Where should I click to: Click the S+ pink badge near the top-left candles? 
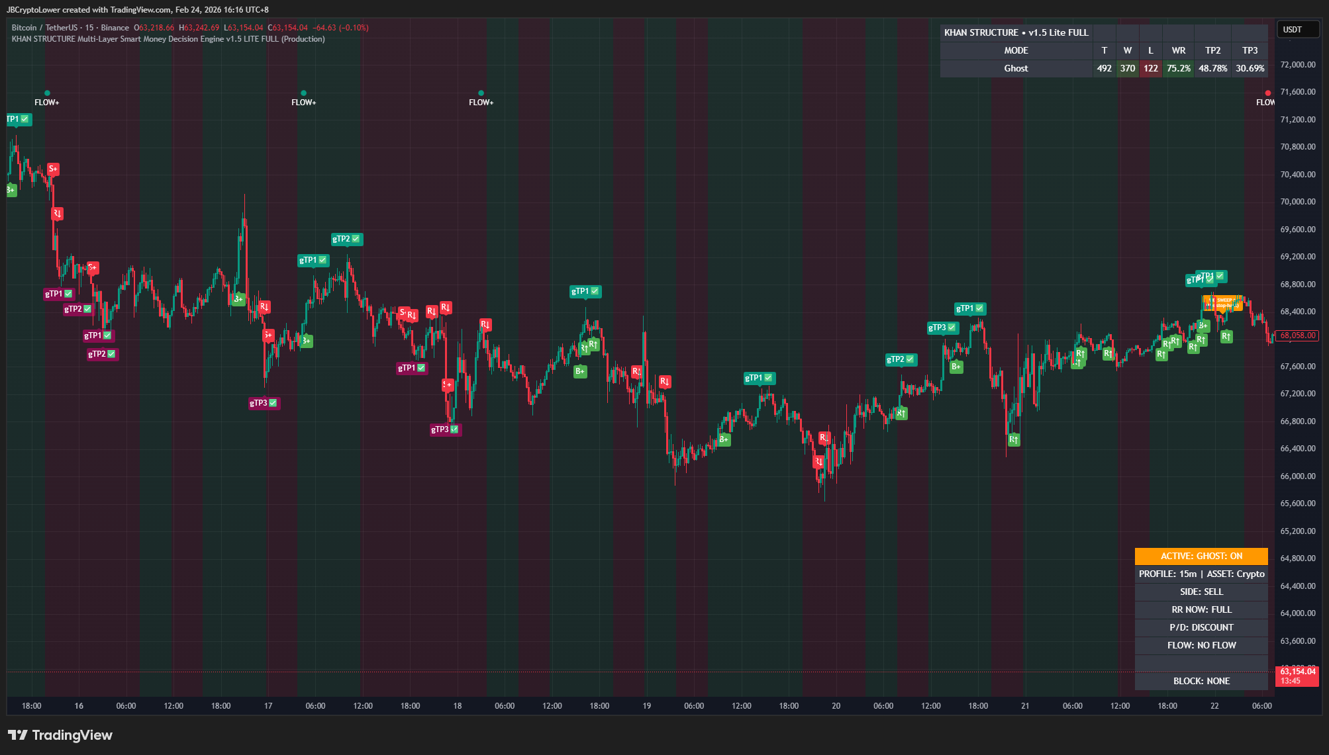click(x=52, y=169)
